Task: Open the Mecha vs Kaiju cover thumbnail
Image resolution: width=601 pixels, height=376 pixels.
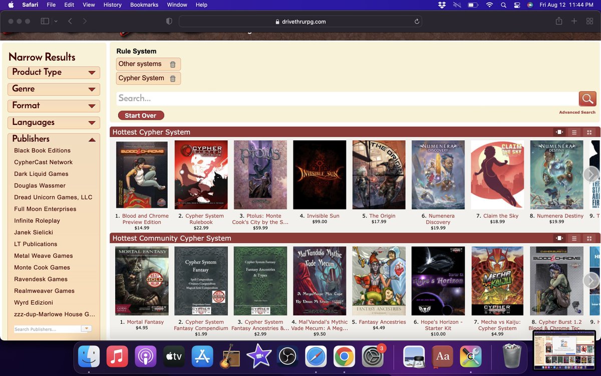Action: tap(497, 281)
